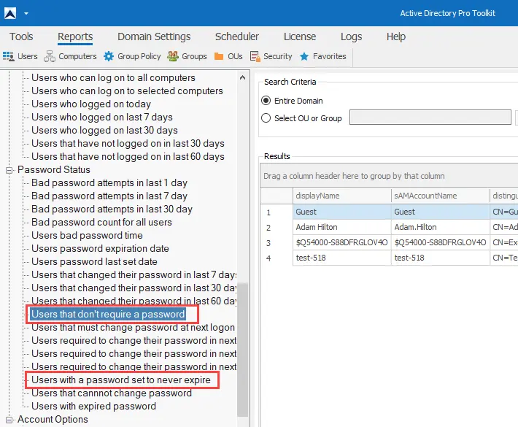This screenshot has height=427, width=518.
Task: Select Users password expiration date report
Action: click(x=100, y=248)
